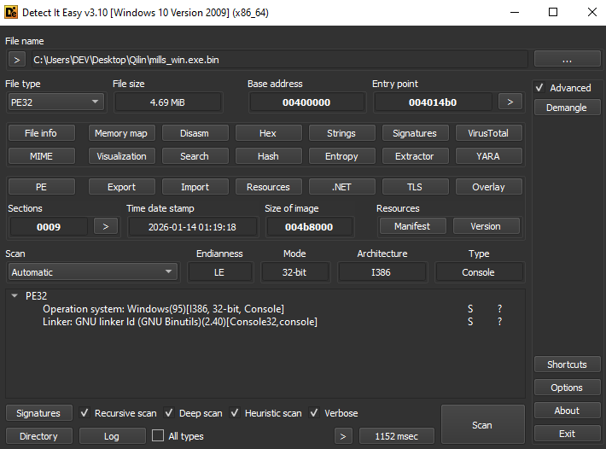Open the About dialog
The width and height of the screenshot is (606, 449).
point(567,411)
